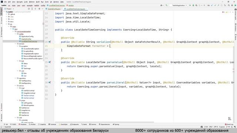Open ApplicationConfig in project tree

point(27,36)
